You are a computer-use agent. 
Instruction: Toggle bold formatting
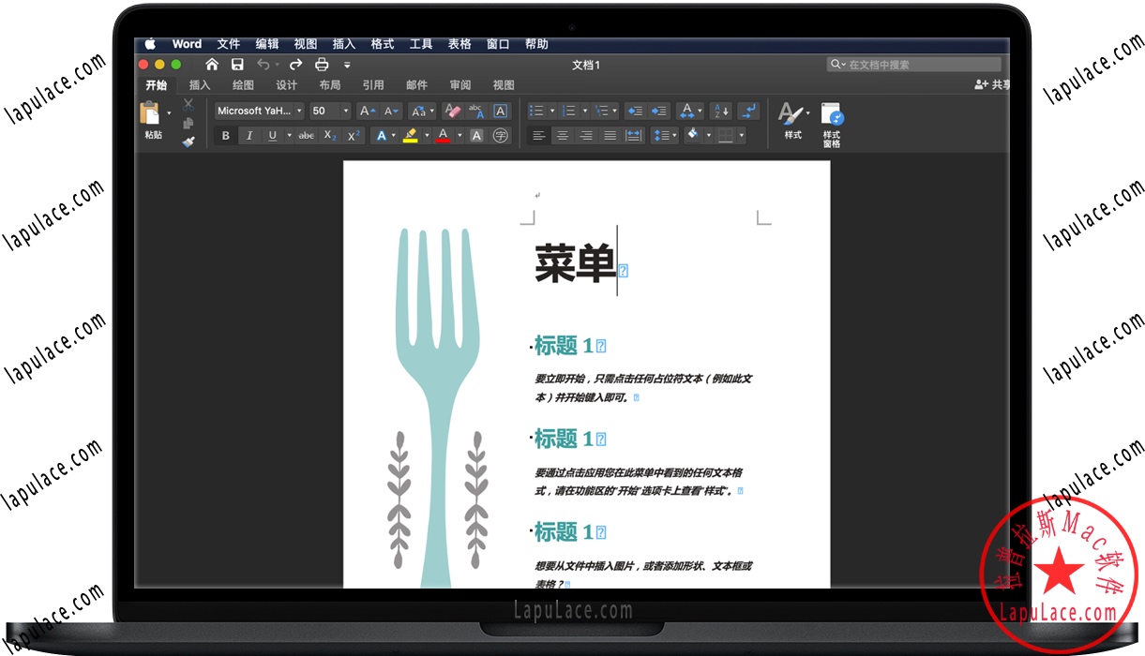point(225,135)
